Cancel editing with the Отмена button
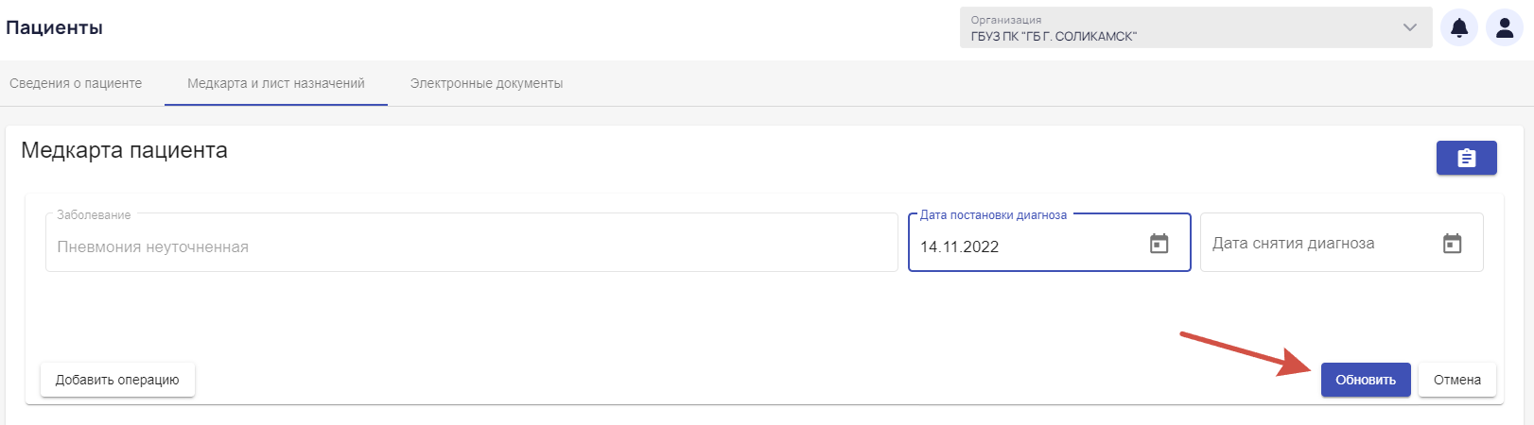1534x425 pixels. click(1457, 380)
